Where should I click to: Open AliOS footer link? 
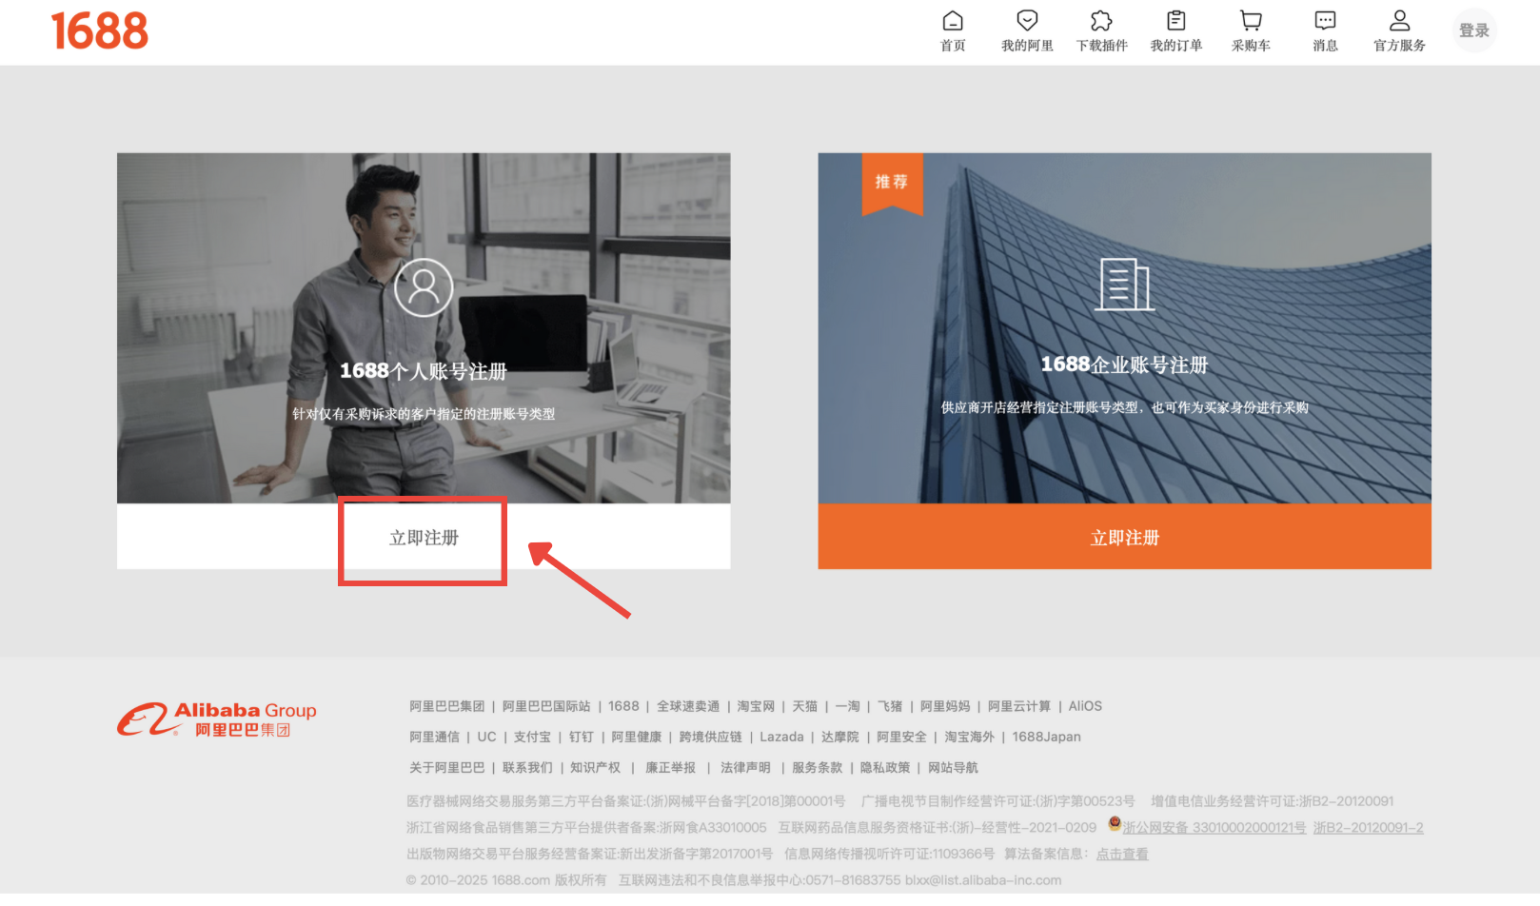pos(1085,706)
